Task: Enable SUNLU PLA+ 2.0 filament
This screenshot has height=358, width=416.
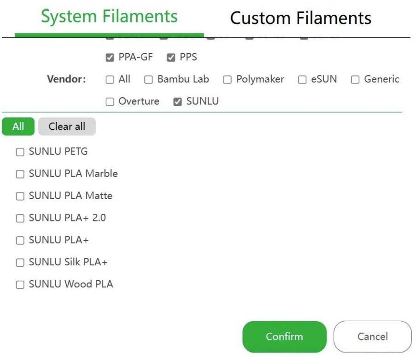Action: (20, 218)
